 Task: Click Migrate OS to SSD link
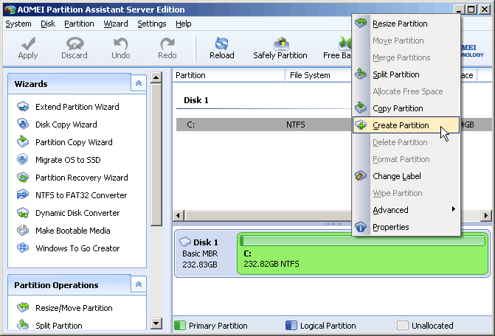pyautogui.click(x=68, y=160)
